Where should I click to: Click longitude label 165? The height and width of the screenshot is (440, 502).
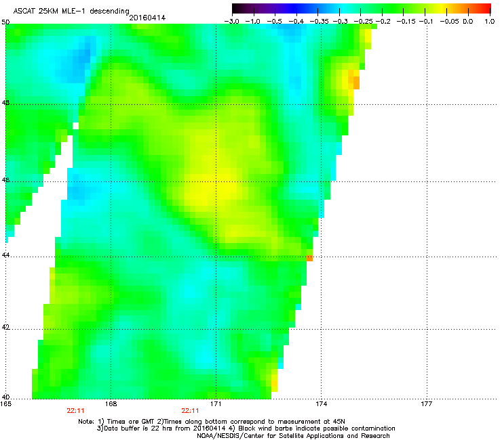(5, 404)
